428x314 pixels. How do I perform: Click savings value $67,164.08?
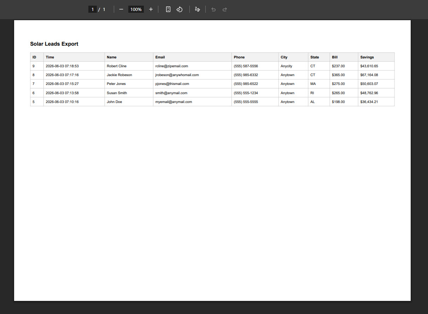point(369,75)
